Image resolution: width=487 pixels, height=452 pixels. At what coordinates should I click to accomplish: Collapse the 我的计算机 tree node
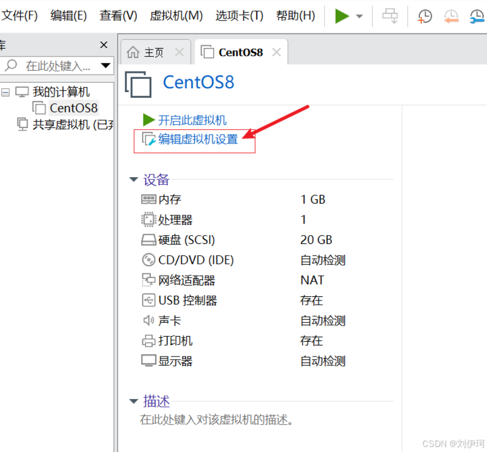6,92
